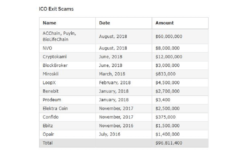Screen dimensions: 249x153
Task: Click the Amount column header
Action: 164,23
